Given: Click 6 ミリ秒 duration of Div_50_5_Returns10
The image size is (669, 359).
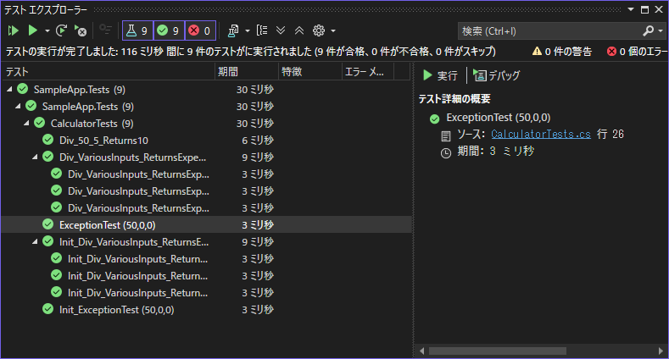Looking at the screenshot, I should click(258, 141).
